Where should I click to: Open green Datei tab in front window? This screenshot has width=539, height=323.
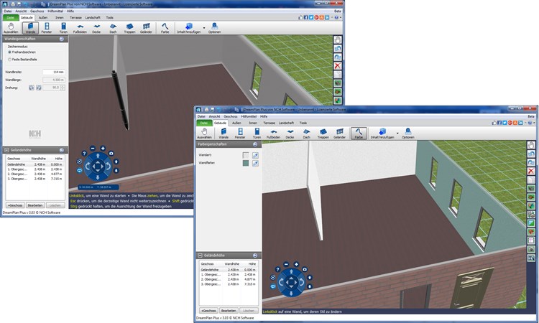(x=204, y=123)
